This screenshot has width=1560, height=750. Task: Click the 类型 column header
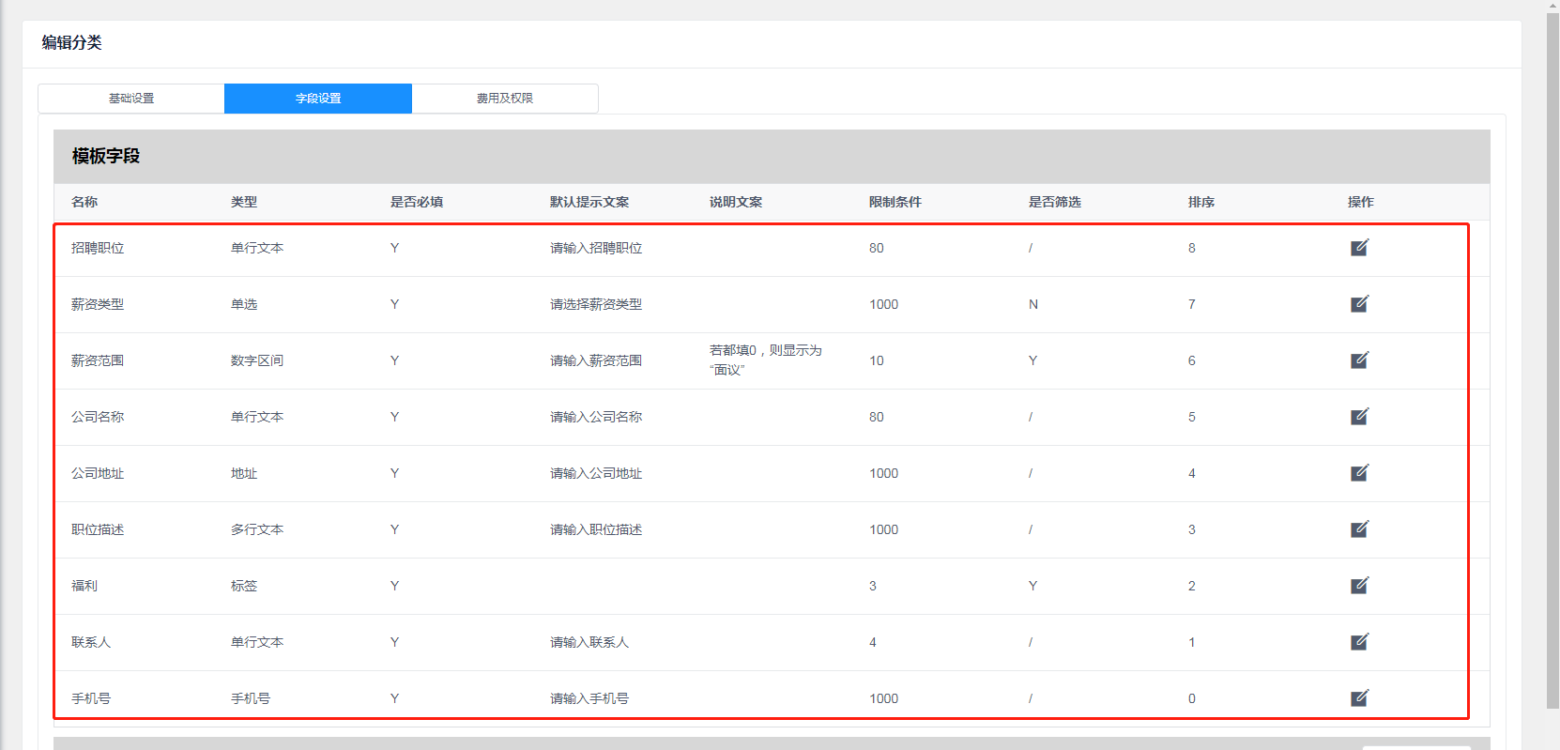(244, 202)
